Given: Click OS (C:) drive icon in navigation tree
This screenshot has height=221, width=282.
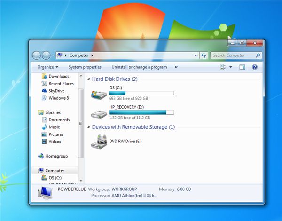Looking at the screenshot, I should (44, 178).
